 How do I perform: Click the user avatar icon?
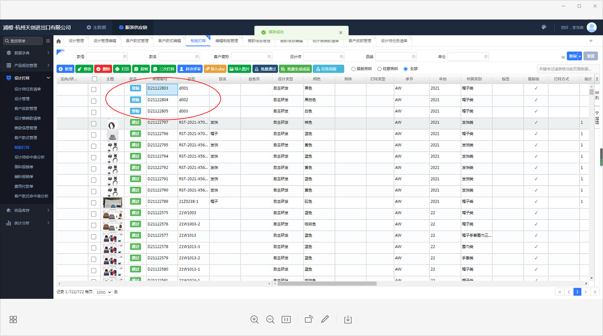coord(591,27)
